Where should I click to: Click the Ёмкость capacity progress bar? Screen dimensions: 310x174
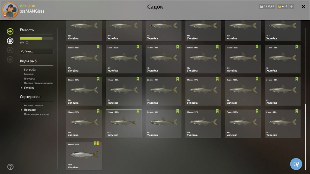[x=37, y=38]
